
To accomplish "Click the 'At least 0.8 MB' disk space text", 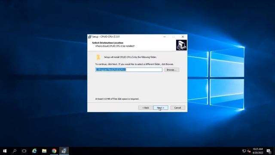I will pos(117,99).
